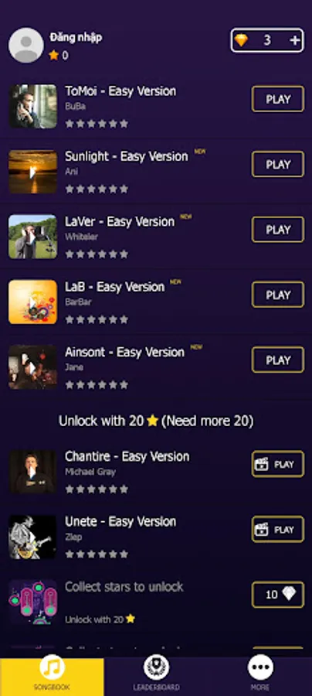Tap the locked song colorful artwork thumbnail
The width and height of the screenshot is (312, 696).
(x=32, y=602)
